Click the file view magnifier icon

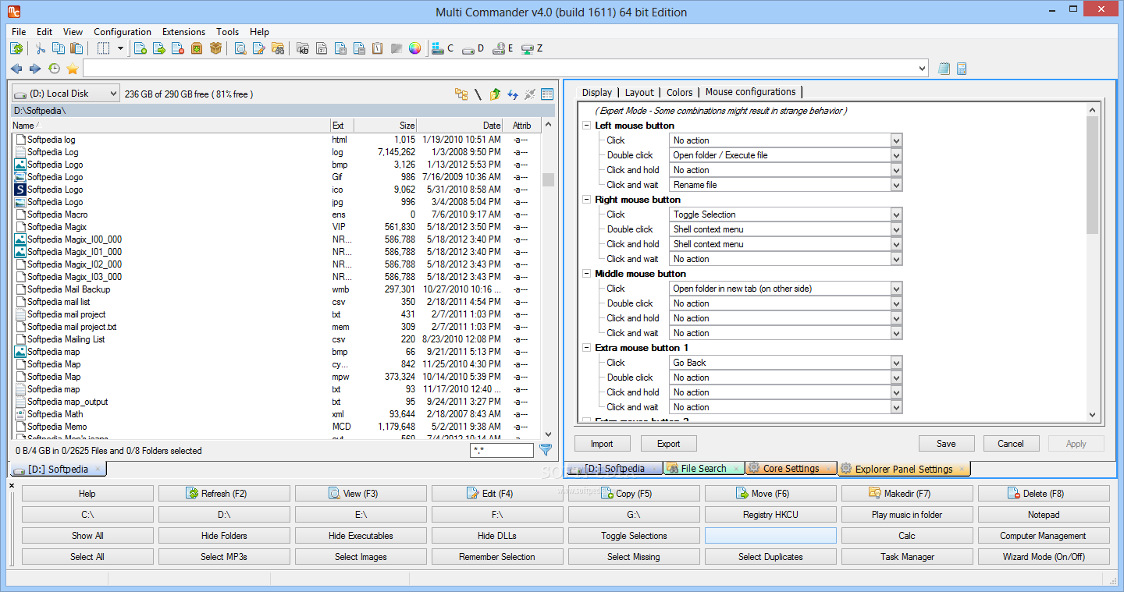tap(240, 48)
